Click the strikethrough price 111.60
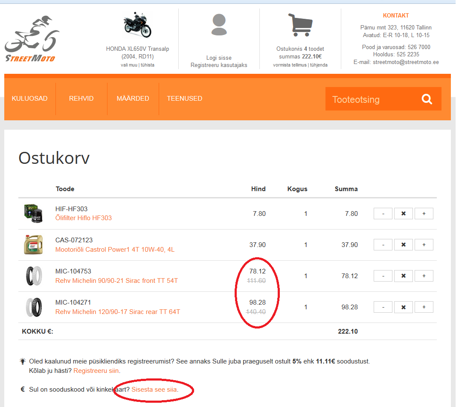Screen dimensions: 456x407 [256, 281]
